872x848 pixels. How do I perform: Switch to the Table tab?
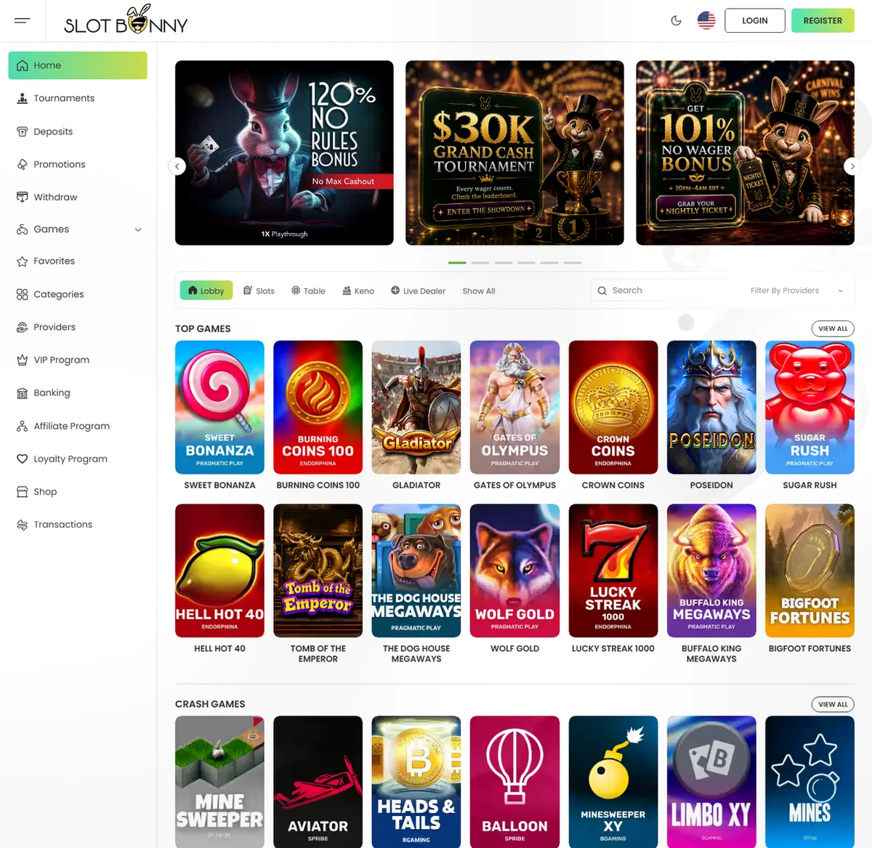point(308,291)
